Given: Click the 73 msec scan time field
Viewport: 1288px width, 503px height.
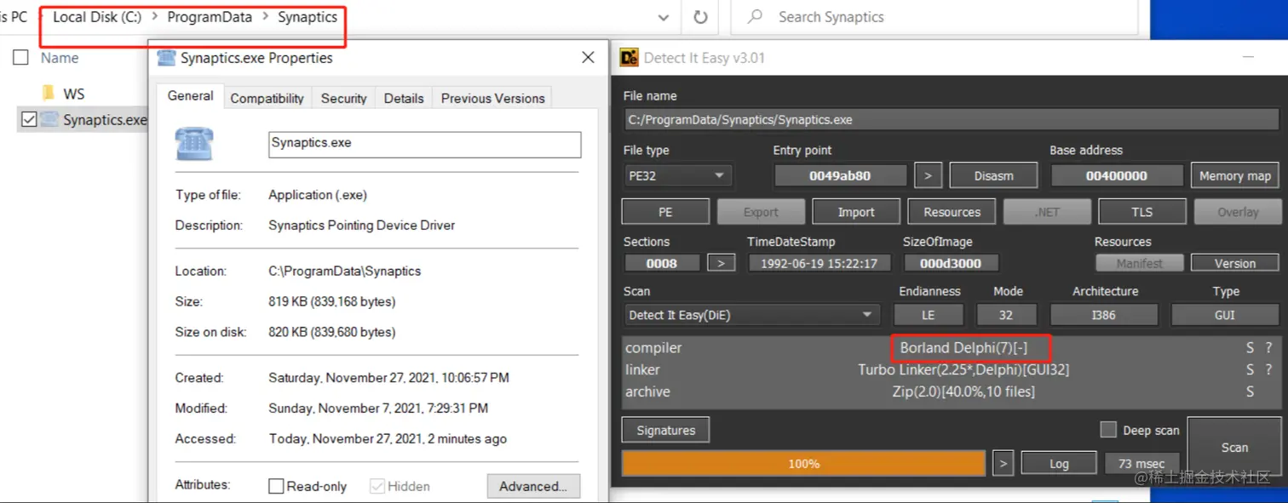Looking at the screenshot, I should (1141, 464).
